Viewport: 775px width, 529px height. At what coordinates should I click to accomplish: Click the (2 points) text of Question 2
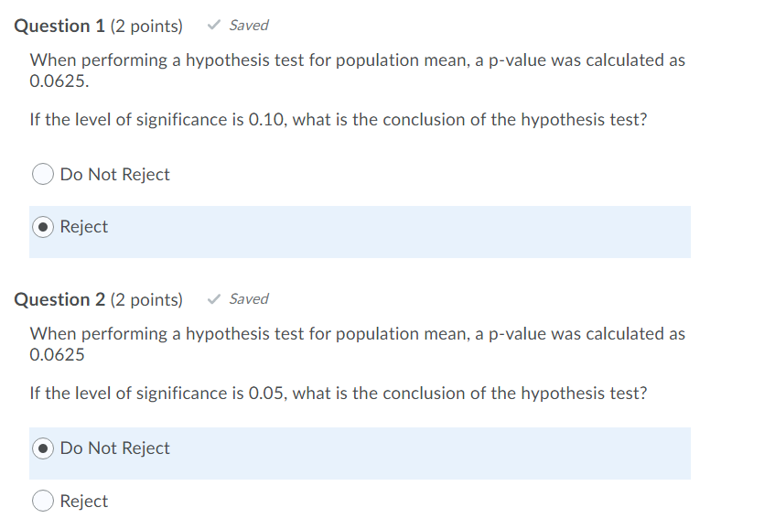pyautogui.click(x=146, y=300)
